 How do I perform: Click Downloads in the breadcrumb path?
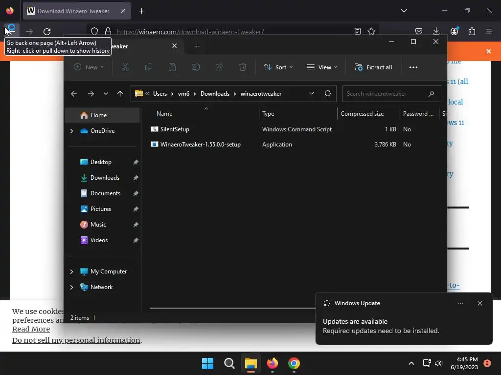pyautogui.click(x=215, y=94)
